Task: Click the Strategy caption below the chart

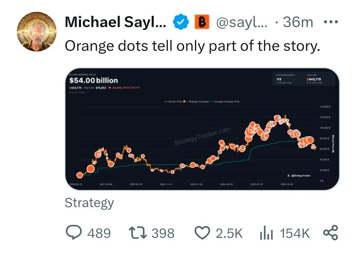Action: (x=89, y=203)
